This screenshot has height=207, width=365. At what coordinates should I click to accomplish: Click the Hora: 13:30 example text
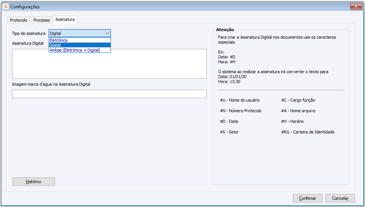click(229, 82)
